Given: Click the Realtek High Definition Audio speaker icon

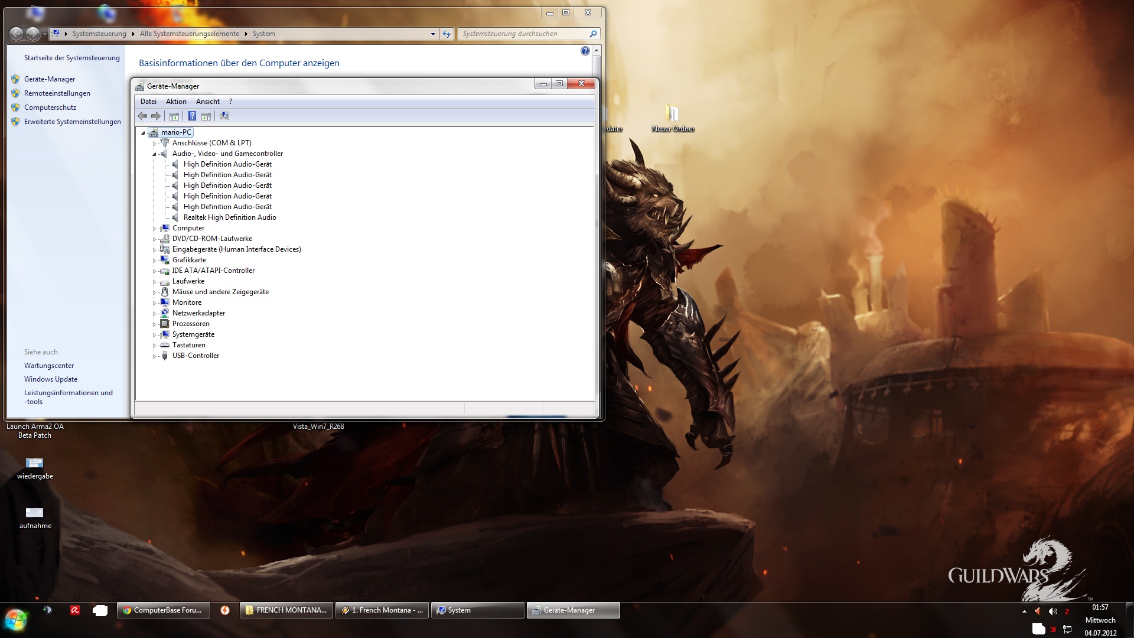Looking at the screenshot, I should point(175,217).
